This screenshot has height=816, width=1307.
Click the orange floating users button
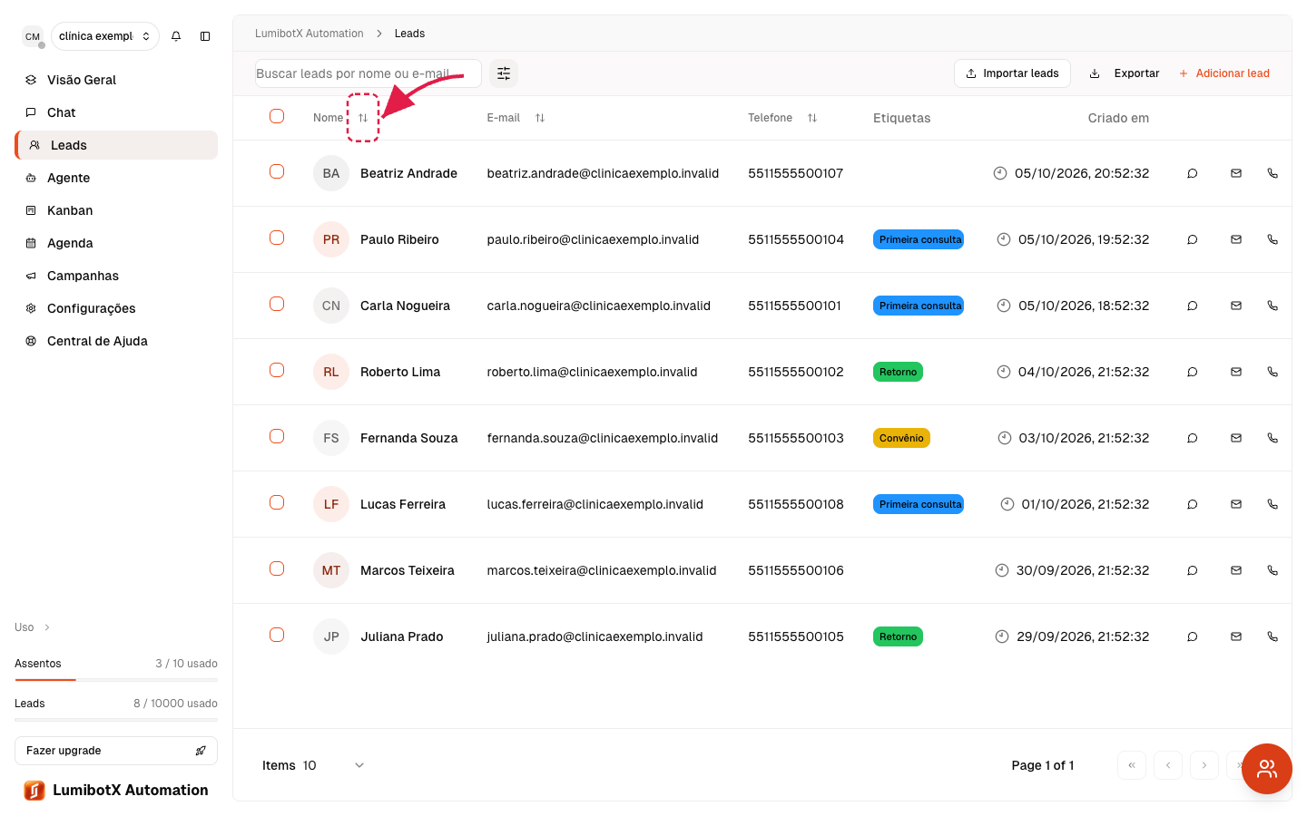[1267, 769]
